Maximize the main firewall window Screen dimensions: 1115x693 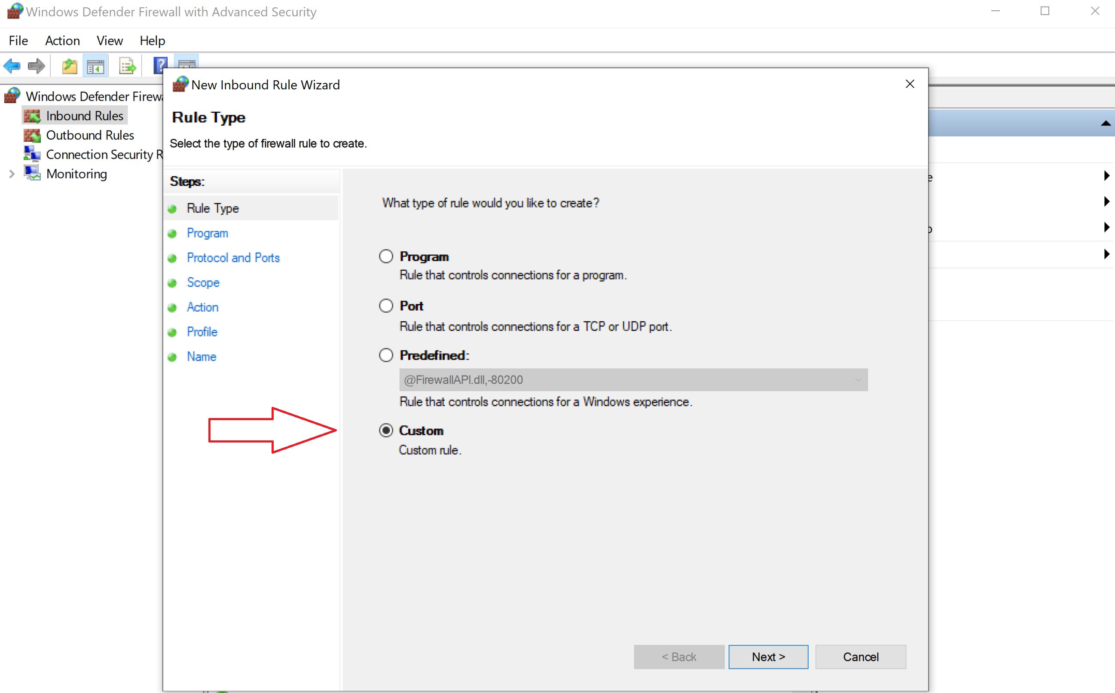click(x=1045, y=11)
